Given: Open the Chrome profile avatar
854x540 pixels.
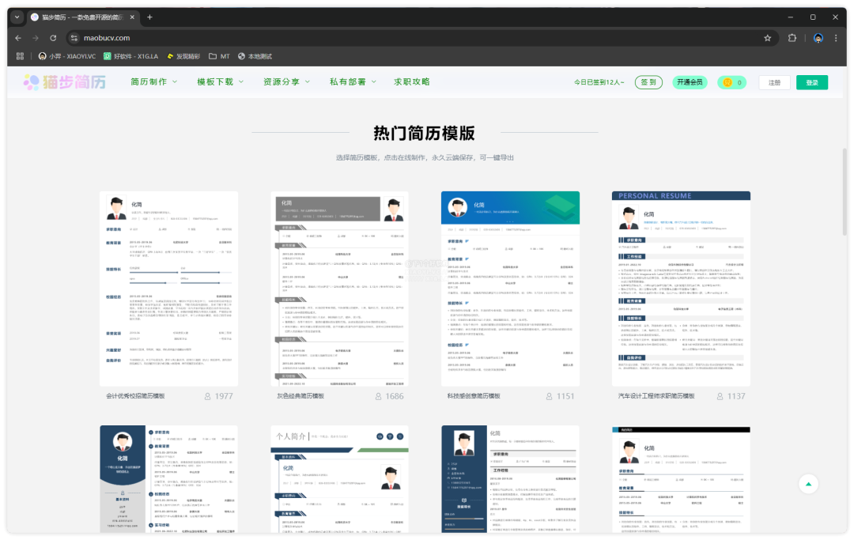Looking at the screenshot, I should [x=818, y=38].
